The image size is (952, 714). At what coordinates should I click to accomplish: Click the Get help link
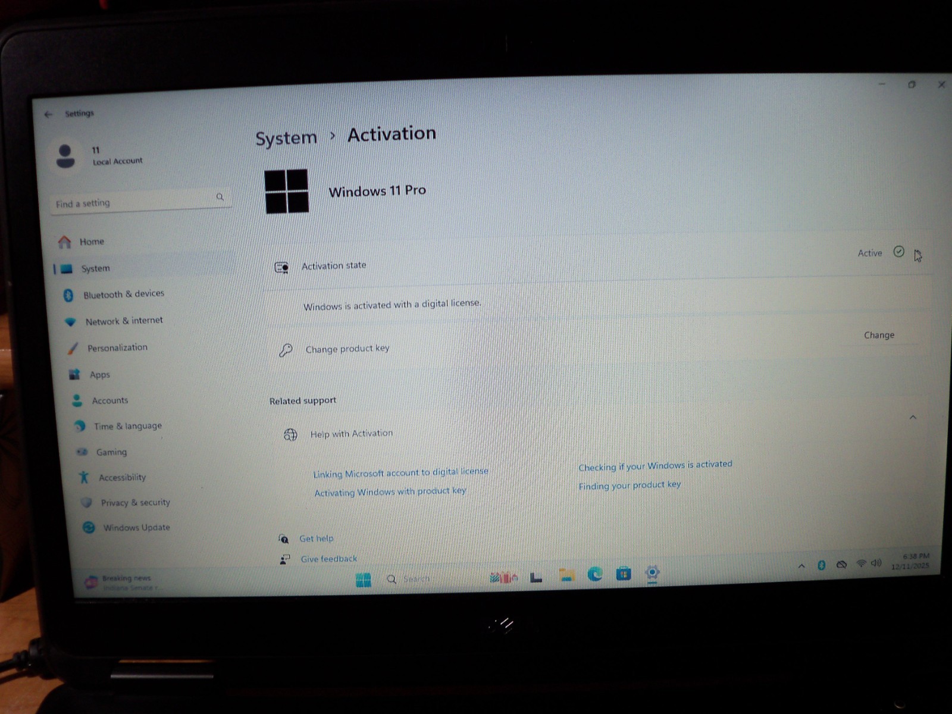pyautogui.click(x=316, y=538)
